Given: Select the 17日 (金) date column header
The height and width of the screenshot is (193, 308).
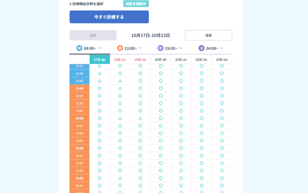Looking at the screenshot, I should pos(100,60).
